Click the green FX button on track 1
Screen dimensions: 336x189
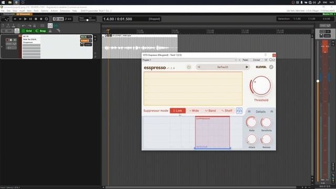click(x=84, y=37)
